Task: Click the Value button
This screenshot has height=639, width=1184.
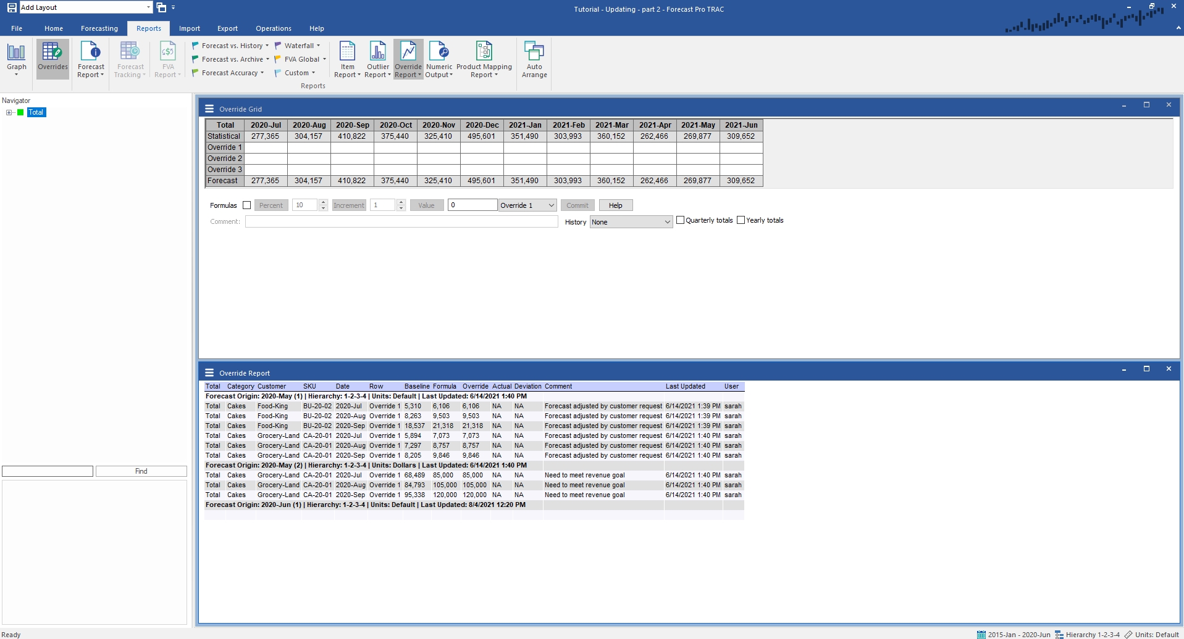Action: pos(427,205)
